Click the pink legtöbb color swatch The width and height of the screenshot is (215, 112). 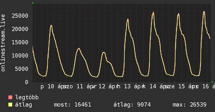coord(10,97)
